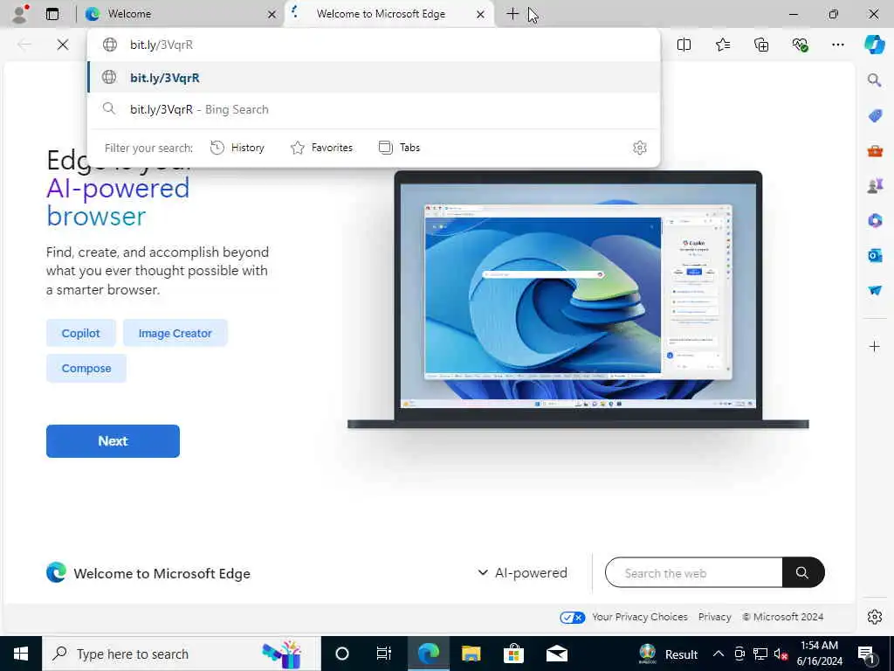Filter search by Tabs
The image size is (894, 671).
(399, 148)
